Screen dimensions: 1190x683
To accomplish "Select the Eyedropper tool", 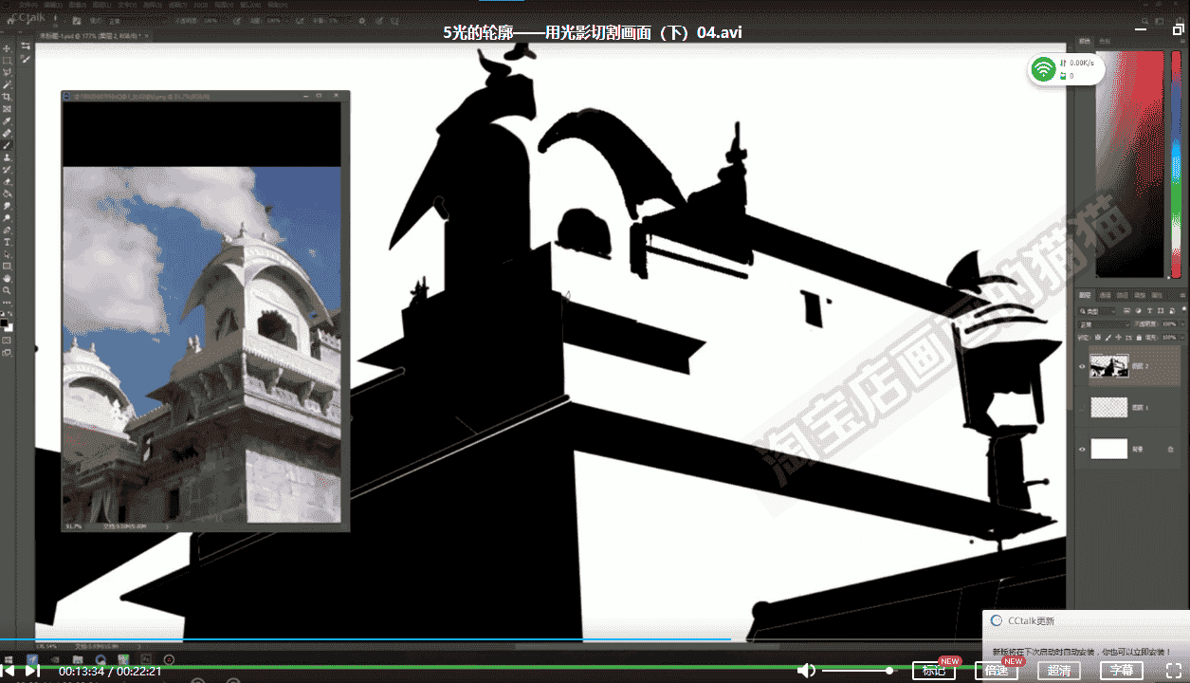I will point(8,121).
